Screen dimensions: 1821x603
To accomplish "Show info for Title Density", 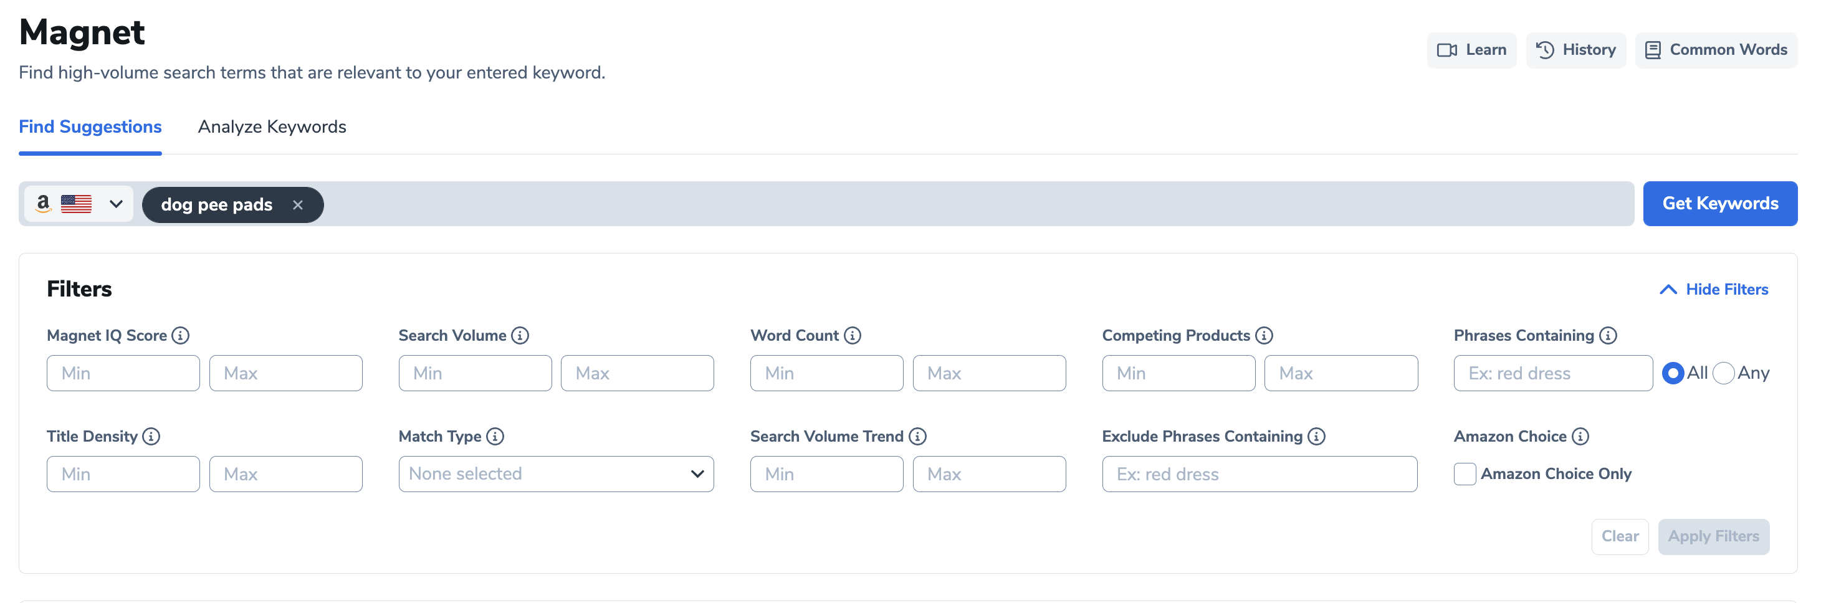I will click(x=151, y=437).
